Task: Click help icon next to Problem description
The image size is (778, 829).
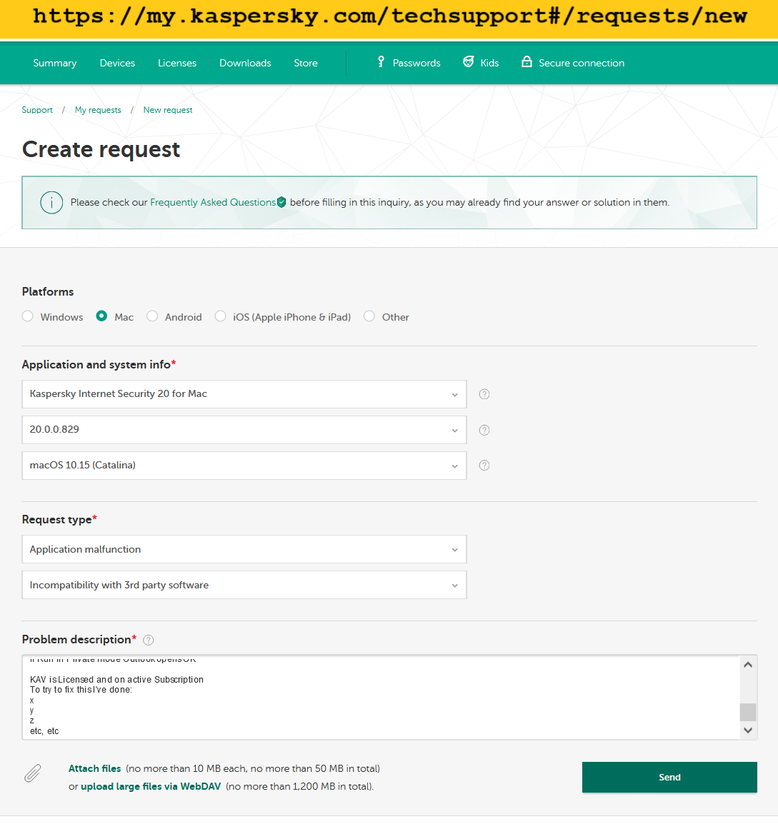Action: (x=149, y=640)
